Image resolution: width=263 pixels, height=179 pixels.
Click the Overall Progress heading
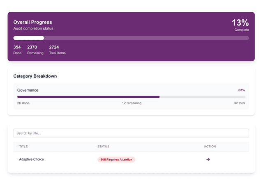(x=32, y=22)
